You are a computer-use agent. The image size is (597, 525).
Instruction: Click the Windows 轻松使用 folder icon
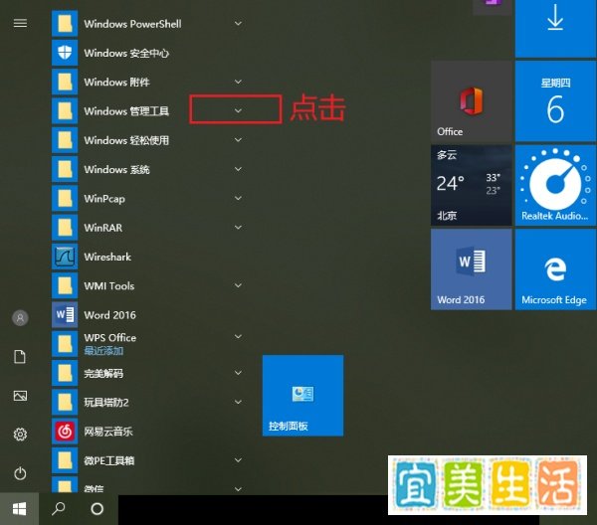65,140
